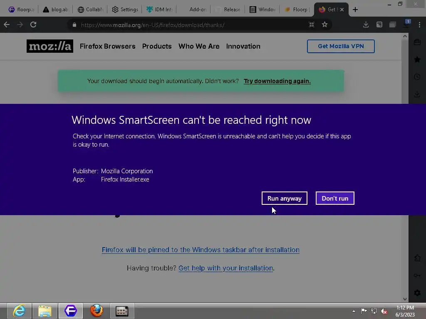Screen dimensions: 426x319
Task: Open settings gear in right sidebar
Action: pyautogui.click(x=417, y=293)
